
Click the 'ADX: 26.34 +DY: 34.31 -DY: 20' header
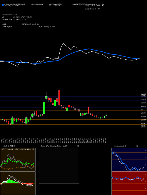tap(18, 149)
